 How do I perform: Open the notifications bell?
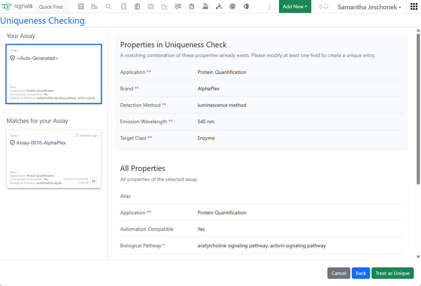tap(326, 6)
